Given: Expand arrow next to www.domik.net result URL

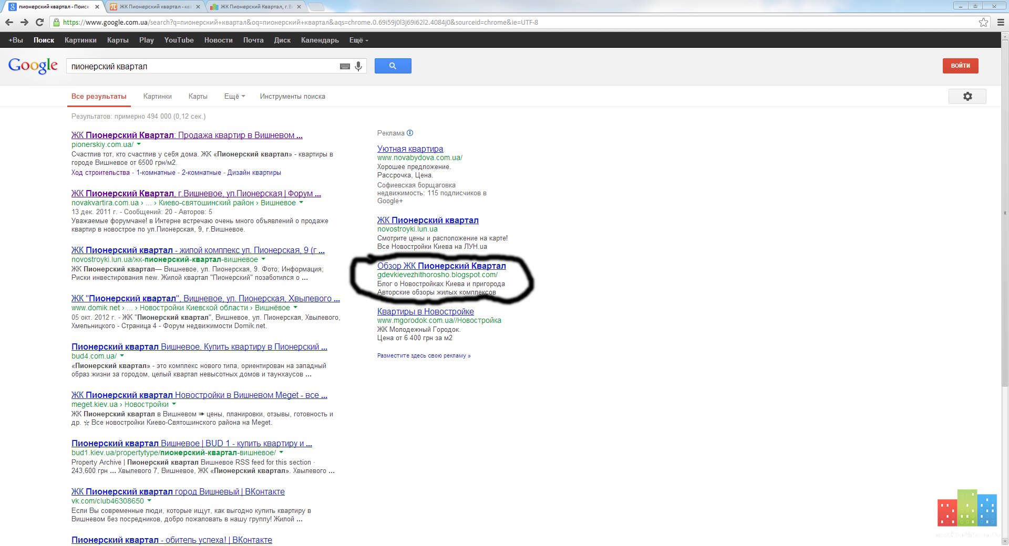Looking at the screenshot, I should (295, 307).
